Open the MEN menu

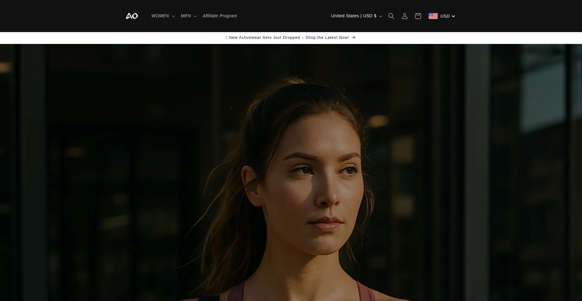click(186, 16)
